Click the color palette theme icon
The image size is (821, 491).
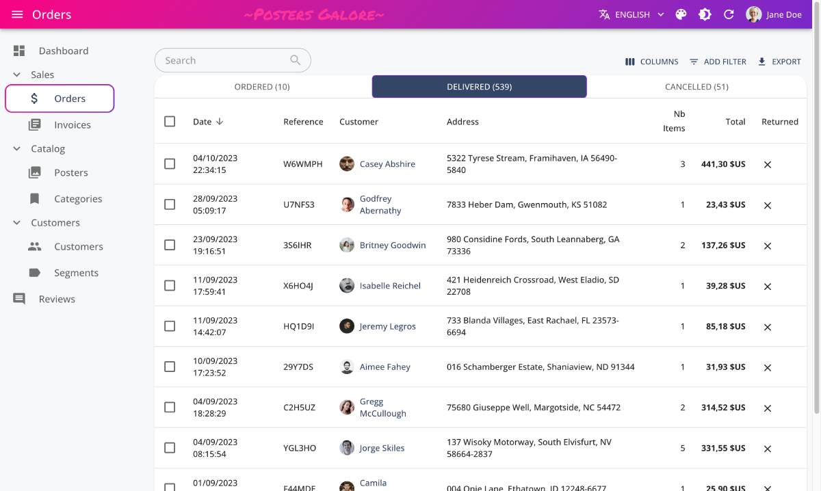click(681, 14)
